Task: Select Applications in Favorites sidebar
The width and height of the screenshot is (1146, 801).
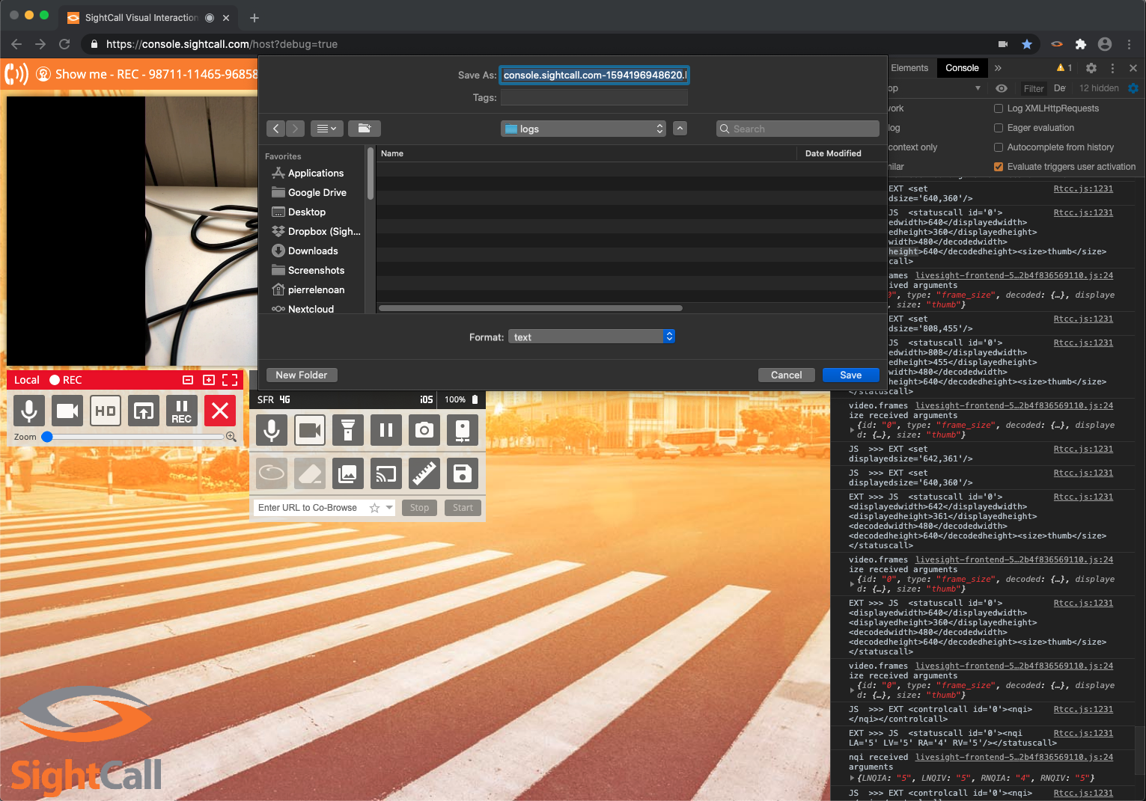Action: click(316, 173)
